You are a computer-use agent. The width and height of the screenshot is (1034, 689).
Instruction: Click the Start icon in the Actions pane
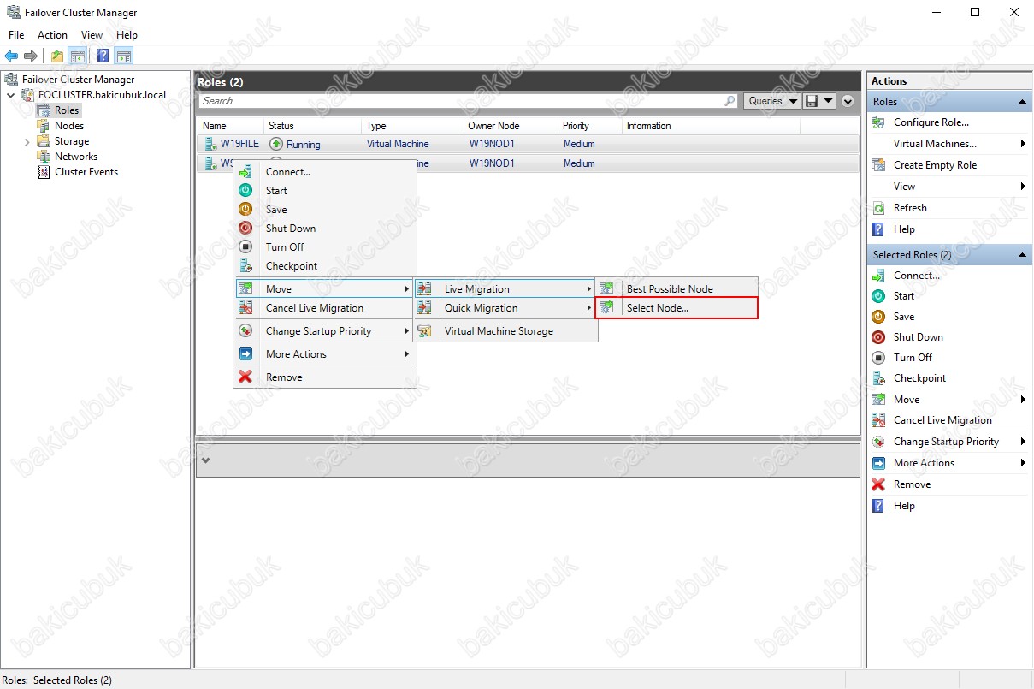tap(878, 296)
